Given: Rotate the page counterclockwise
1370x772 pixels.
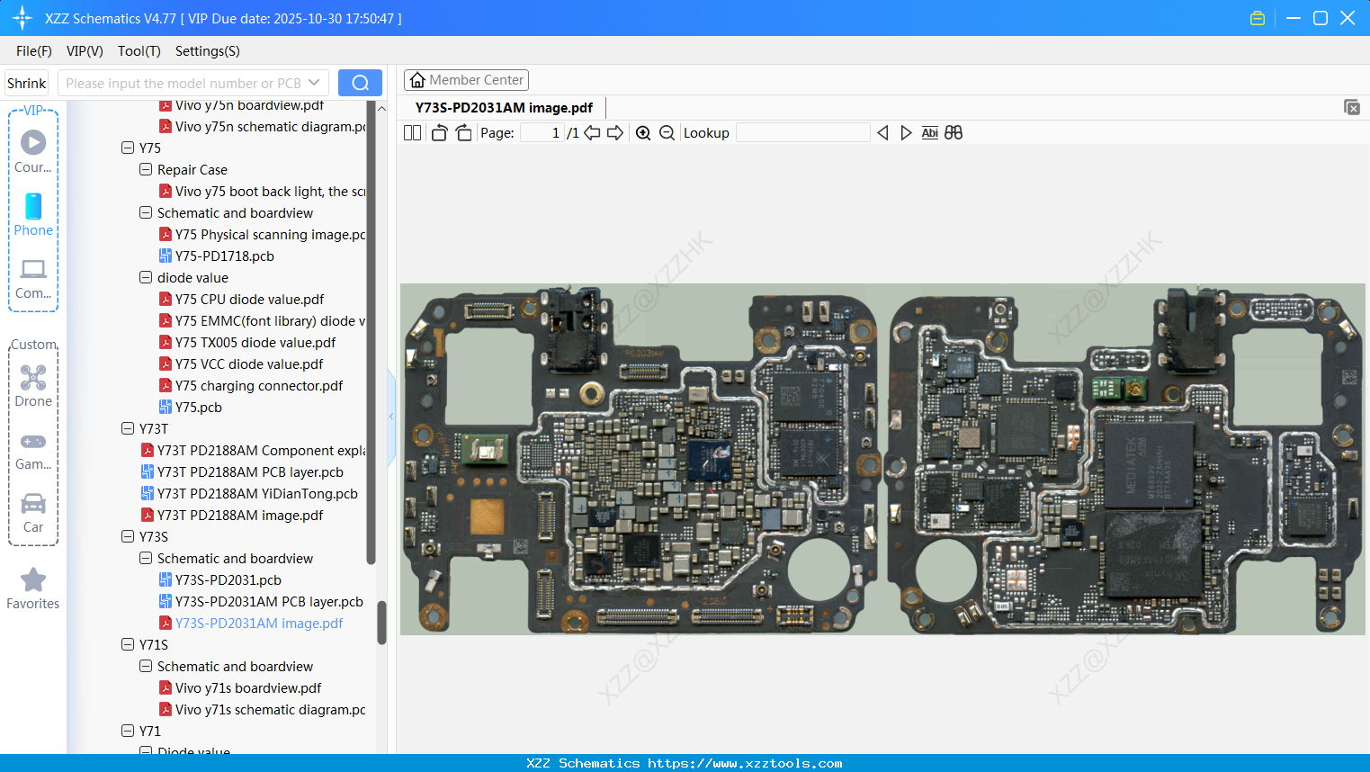Looking at the screenshot, I should click(439, 133).
